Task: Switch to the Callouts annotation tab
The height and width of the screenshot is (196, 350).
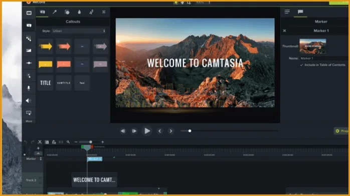Action: tap(43, 12)
